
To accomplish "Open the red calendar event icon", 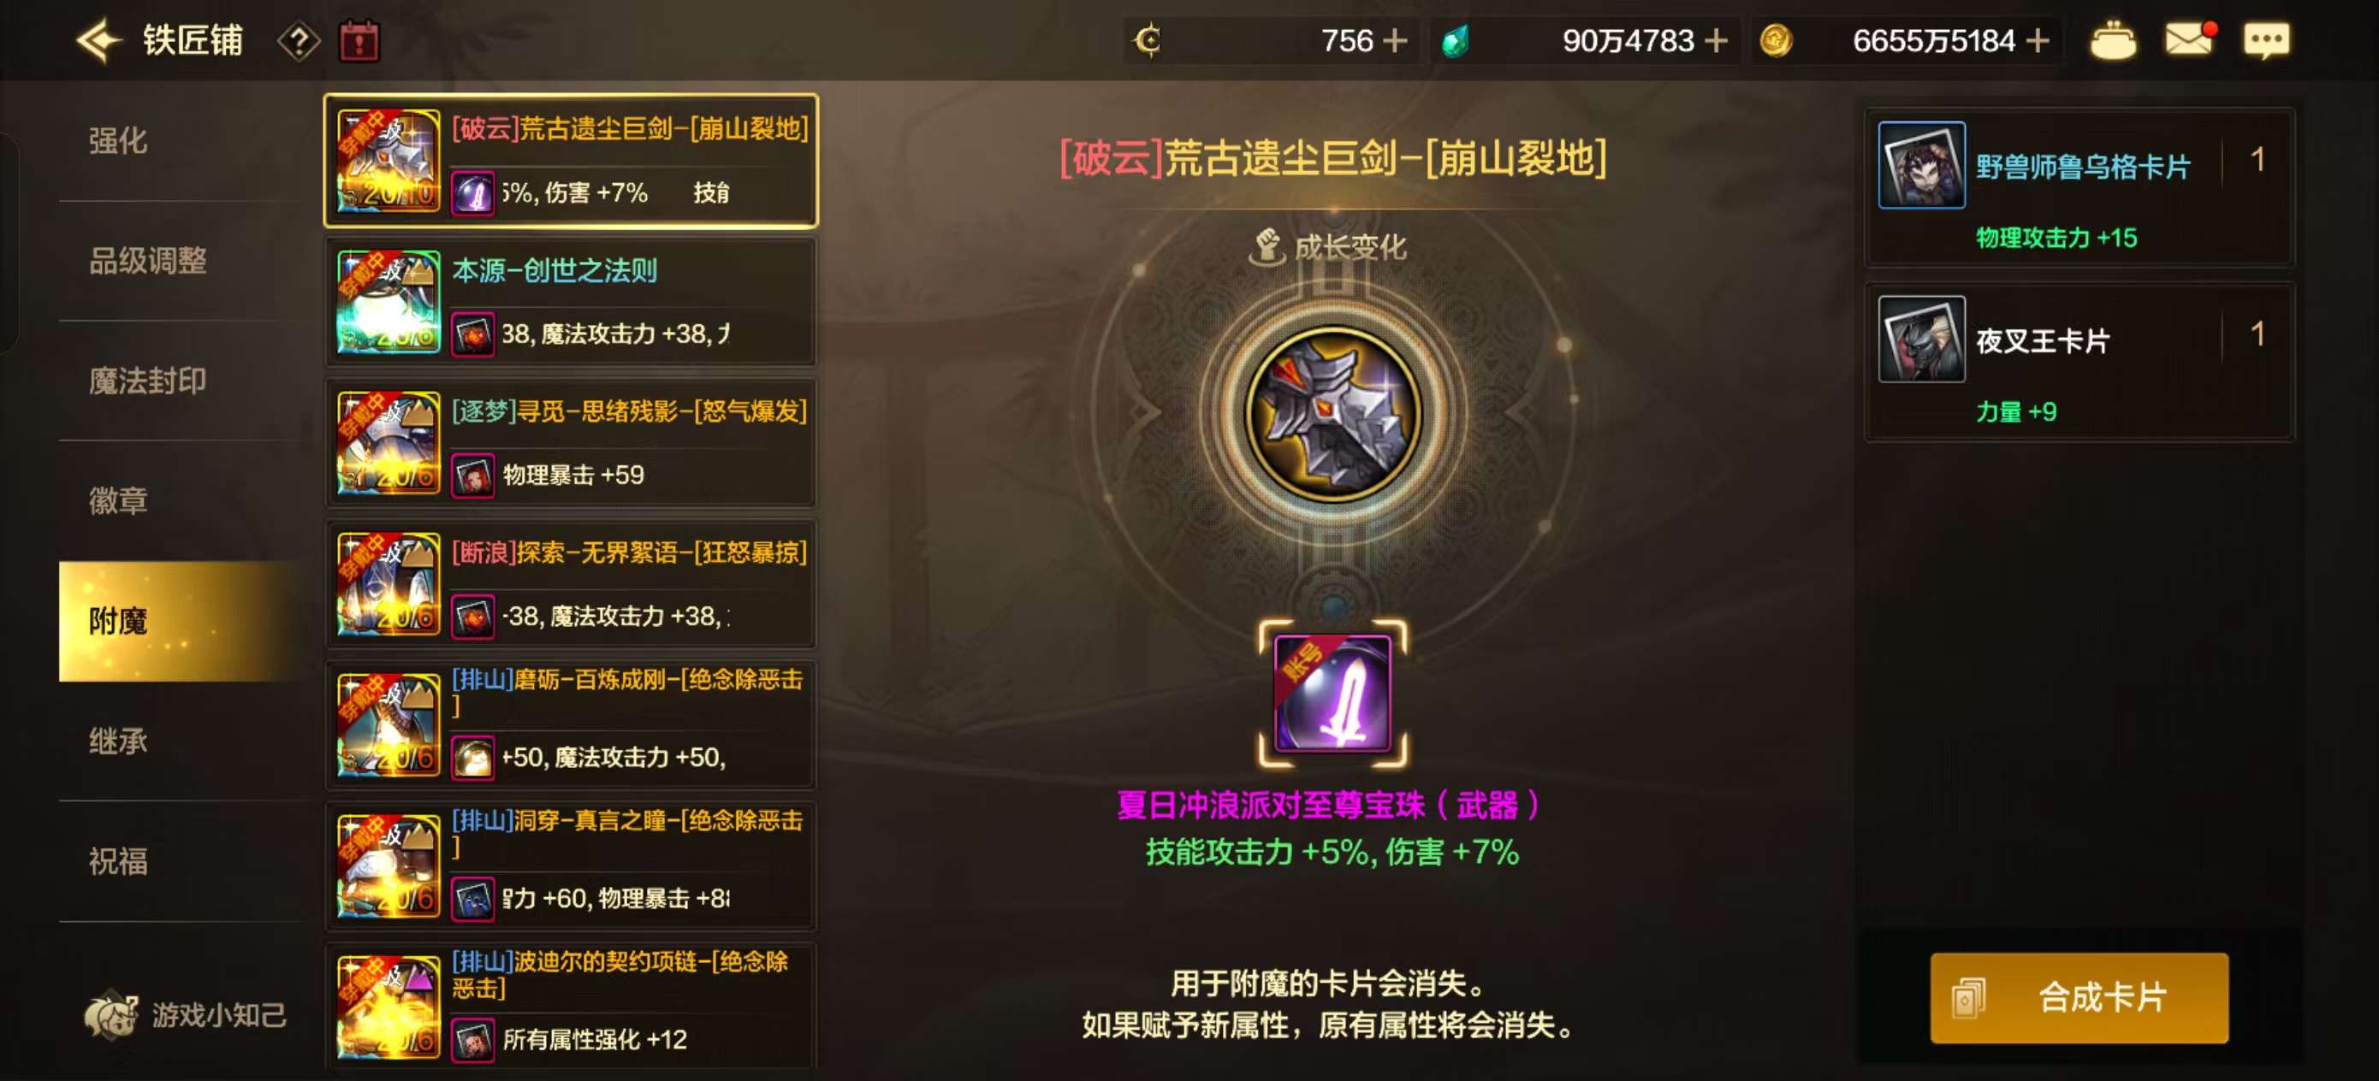I will [x=359, y=42].
